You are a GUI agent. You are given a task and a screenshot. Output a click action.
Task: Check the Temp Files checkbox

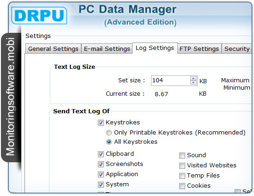tap(182, 176)
